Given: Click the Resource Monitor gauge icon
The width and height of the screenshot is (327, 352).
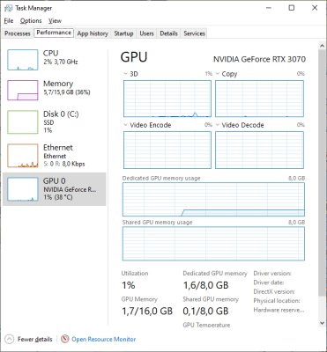Looking at the screenshot, I should pos(65,339).
